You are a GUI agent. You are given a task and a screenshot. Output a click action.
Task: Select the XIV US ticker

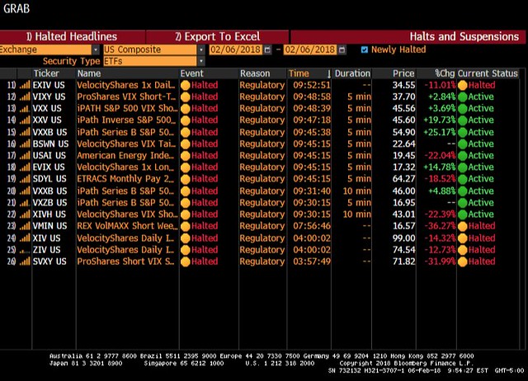pos(46,238)
